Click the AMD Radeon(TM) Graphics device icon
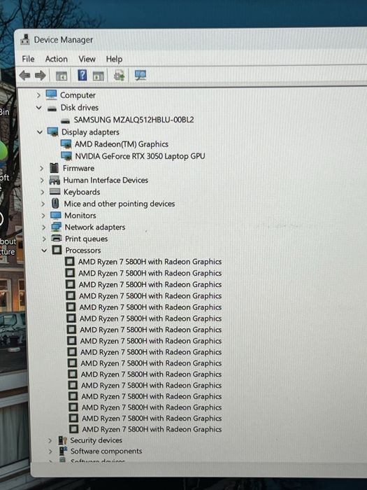 [66, 143]
